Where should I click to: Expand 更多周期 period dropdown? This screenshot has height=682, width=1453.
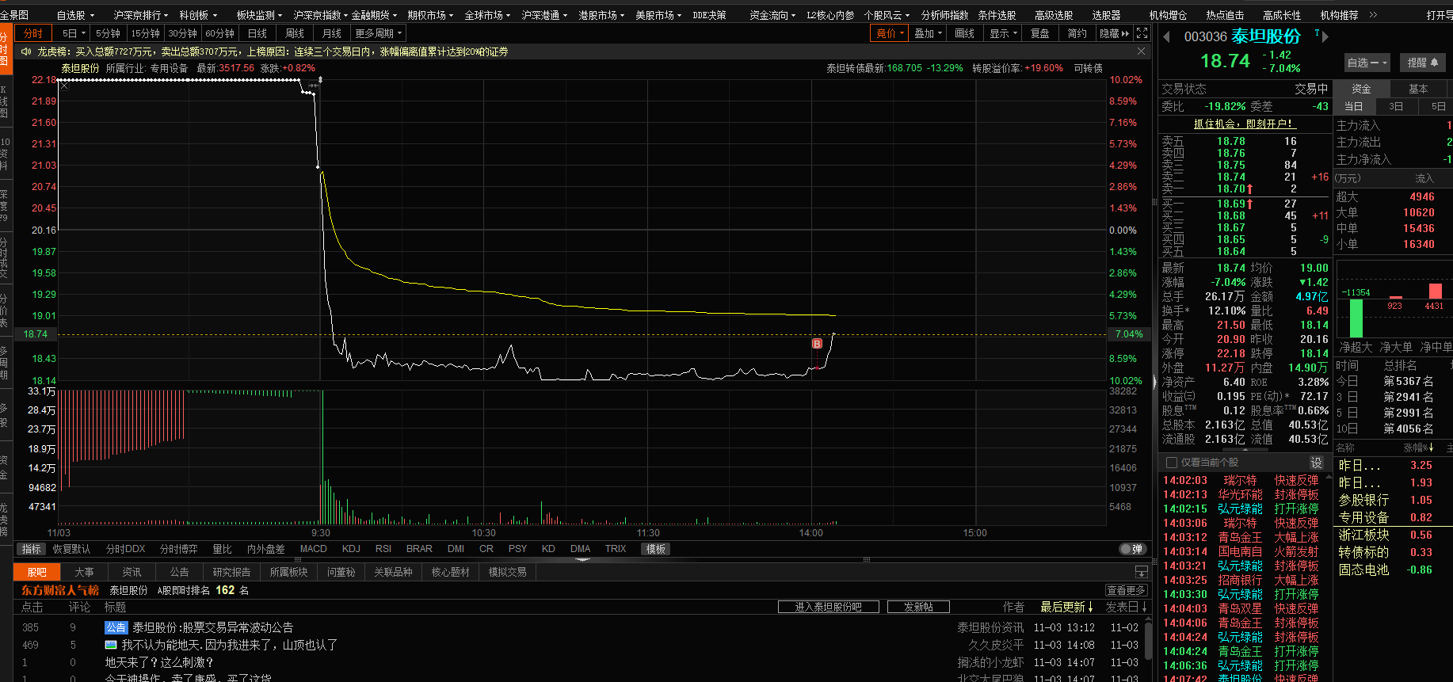(379, 33)
